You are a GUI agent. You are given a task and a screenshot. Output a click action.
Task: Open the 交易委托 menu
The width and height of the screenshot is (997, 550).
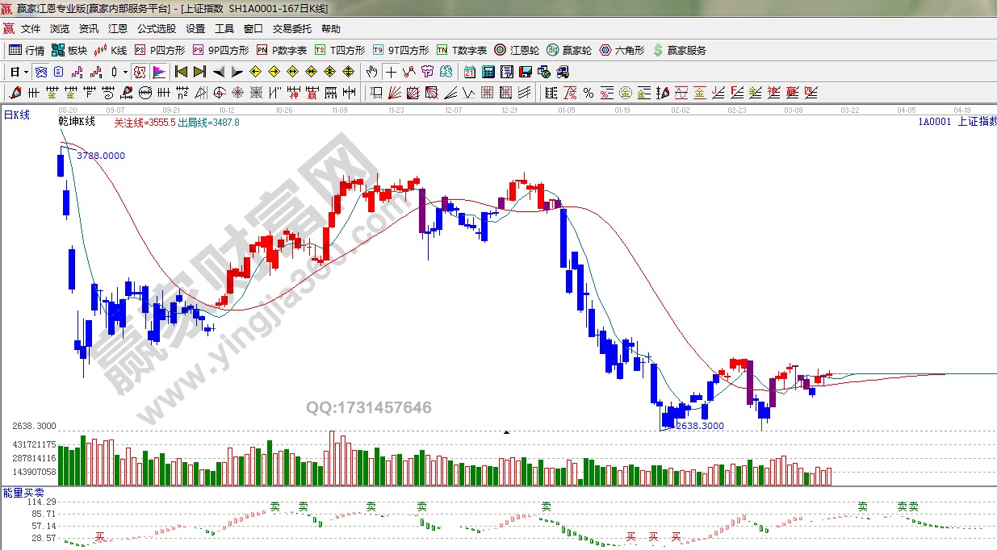click(291, 29)
